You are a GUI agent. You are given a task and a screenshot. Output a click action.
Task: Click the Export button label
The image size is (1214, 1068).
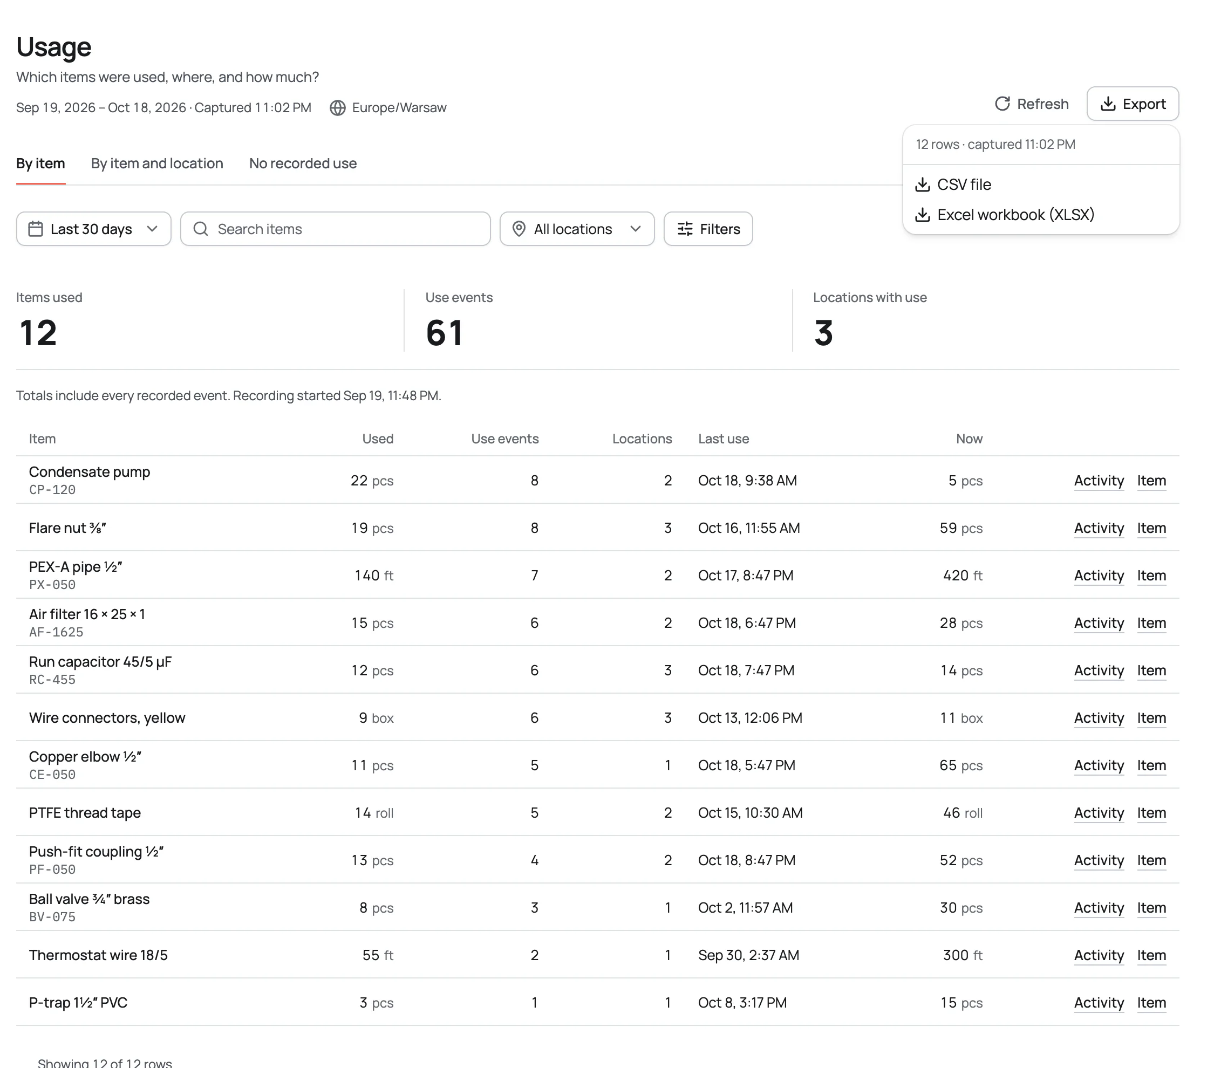point(1144,105)
